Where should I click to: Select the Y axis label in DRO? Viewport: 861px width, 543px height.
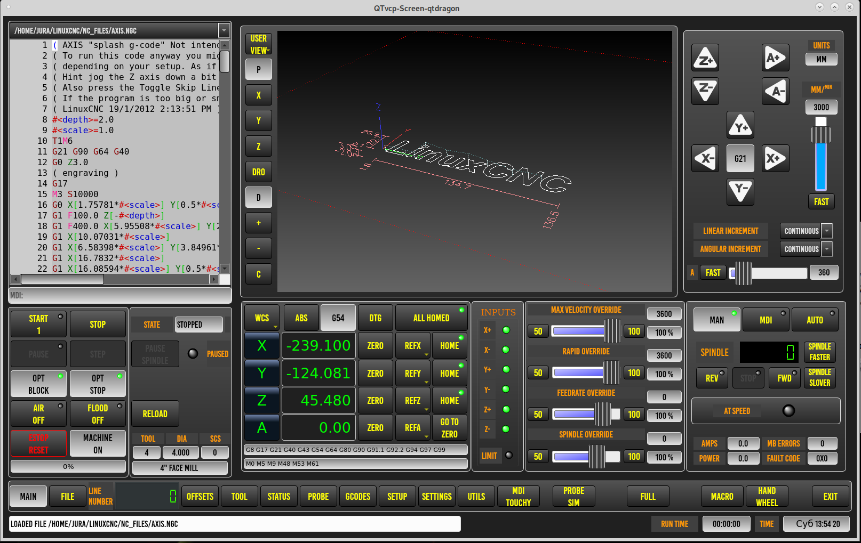pyautogui.click(x=262, y=373)
